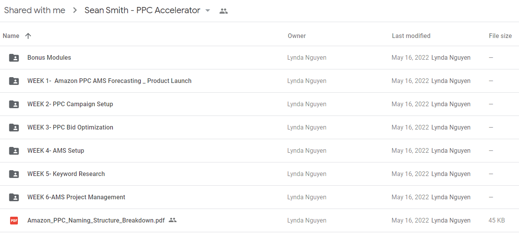Click the Owner column header
Screen dimensions: 519x233
coord(297,36)
